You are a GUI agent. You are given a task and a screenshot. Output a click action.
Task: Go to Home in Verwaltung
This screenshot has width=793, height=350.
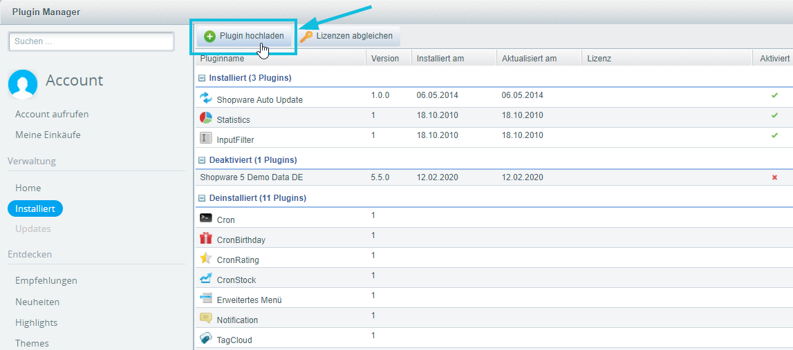click(x=28, y=188)
